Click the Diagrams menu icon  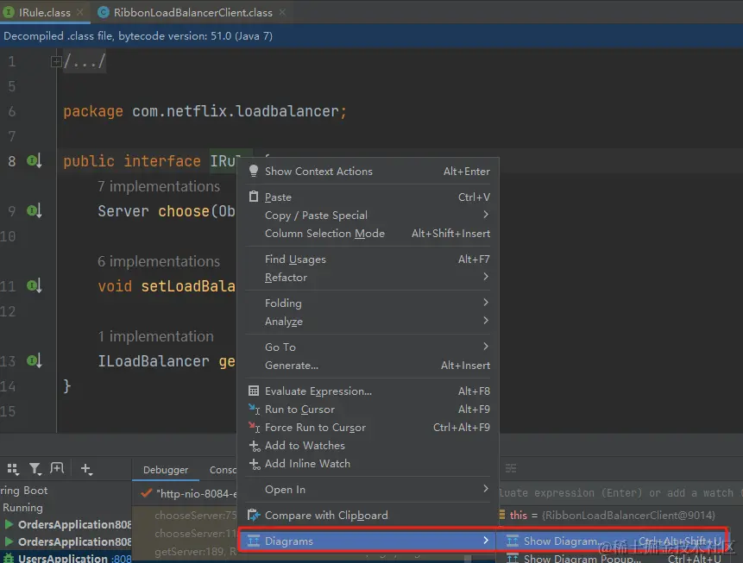(254, 541)
